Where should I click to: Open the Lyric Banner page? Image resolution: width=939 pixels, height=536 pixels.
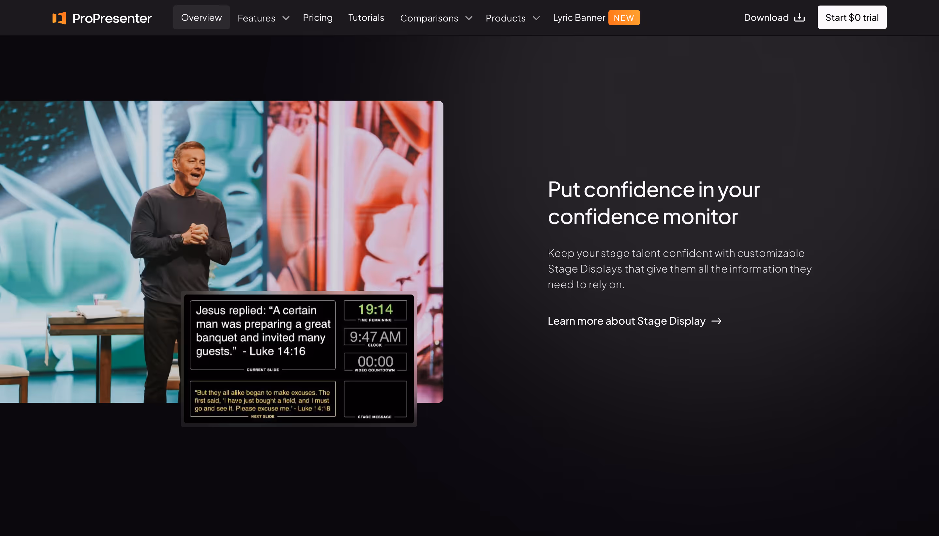pyautogui.click(x=579, y=17)
